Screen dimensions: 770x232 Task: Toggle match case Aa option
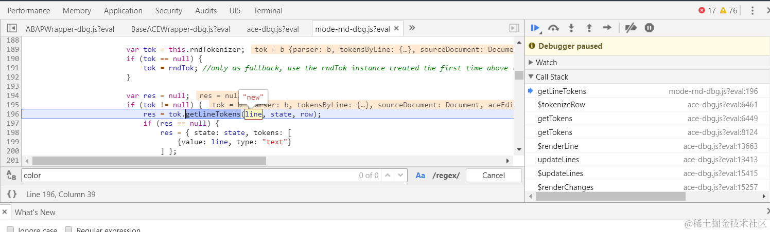coord(421,176)
